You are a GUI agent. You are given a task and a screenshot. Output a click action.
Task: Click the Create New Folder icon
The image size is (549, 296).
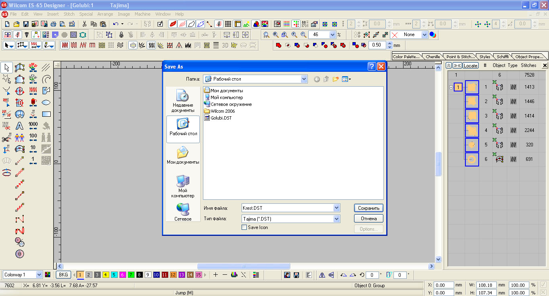click(335, 79)
